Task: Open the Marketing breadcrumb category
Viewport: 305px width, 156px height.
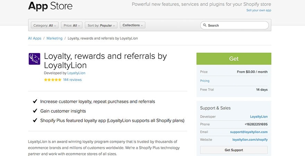Action: (54, 38)
